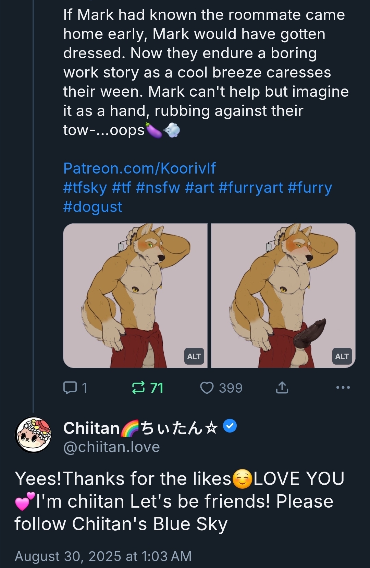Click the @chiitan.love handle

click(x=112, y=447)
